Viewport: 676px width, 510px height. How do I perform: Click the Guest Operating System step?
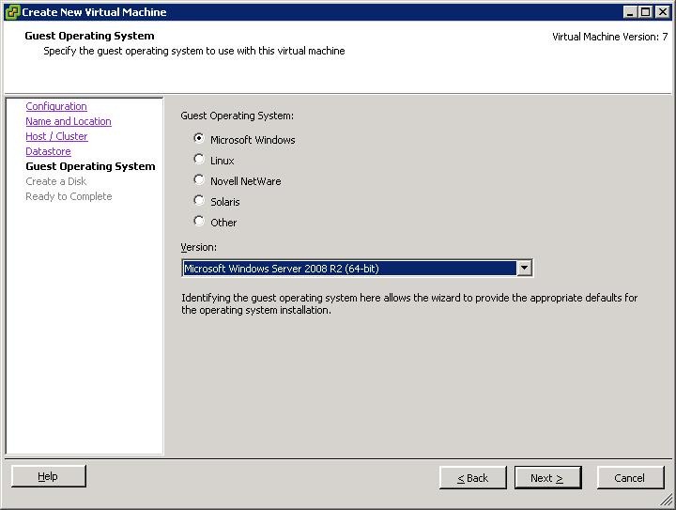click(x=90, y=167)
